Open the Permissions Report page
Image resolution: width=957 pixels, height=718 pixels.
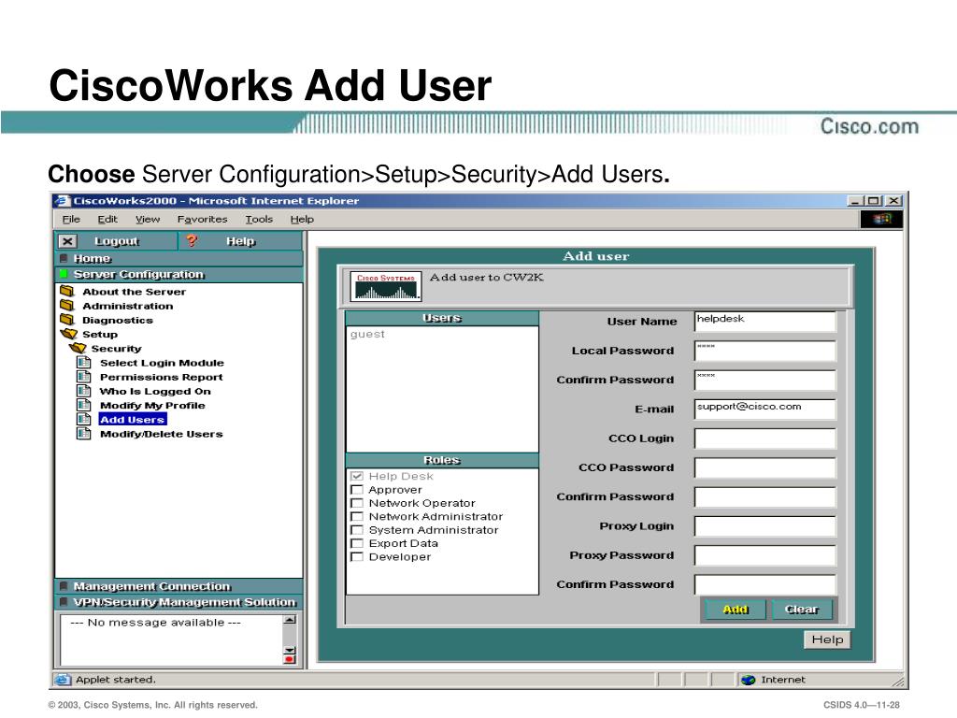click(161, 377)
